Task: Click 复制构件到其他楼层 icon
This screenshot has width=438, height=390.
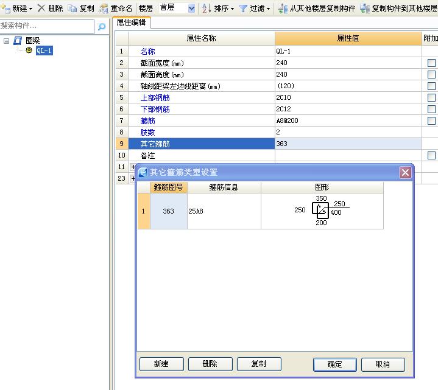Action: (364, 9)
